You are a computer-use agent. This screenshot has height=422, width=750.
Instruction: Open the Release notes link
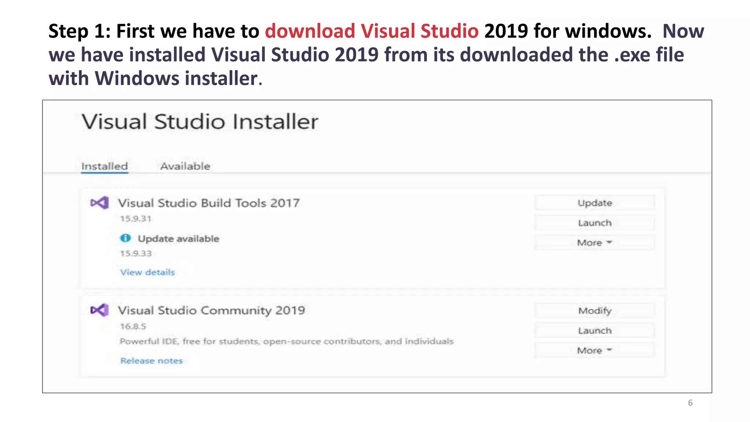point(151,361)
